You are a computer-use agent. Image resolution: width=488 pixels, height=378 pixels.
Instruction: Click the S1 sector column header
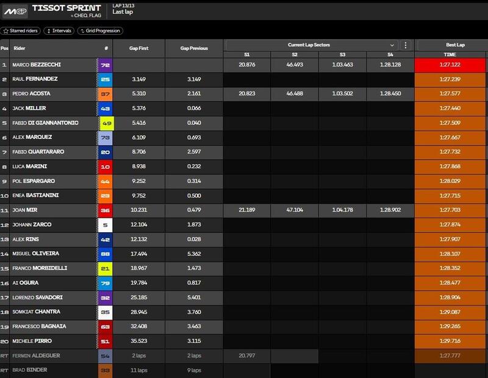247,55
